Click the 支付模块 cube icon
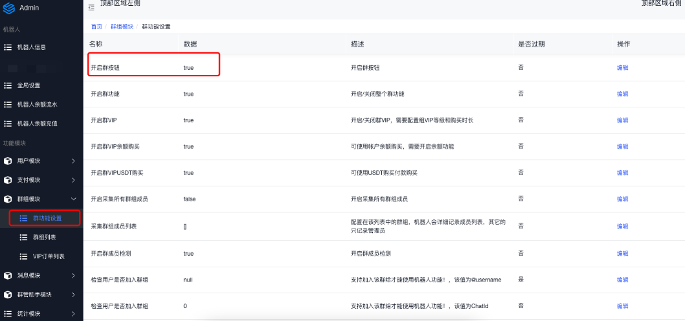This screenshot has width=685, height=321. click(x=8, y=180)
